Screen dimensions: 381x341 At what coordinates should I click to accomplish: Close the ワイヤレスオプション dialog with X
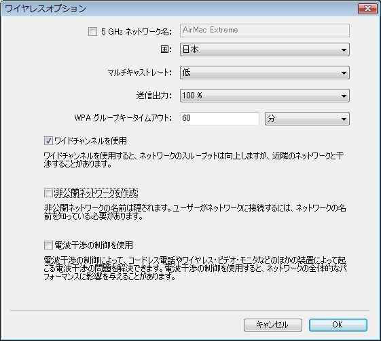click(367, 9)
